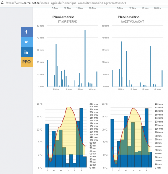Click the 26 Nov label under MAZET-VOLAMONT chart

pos(157,90)
